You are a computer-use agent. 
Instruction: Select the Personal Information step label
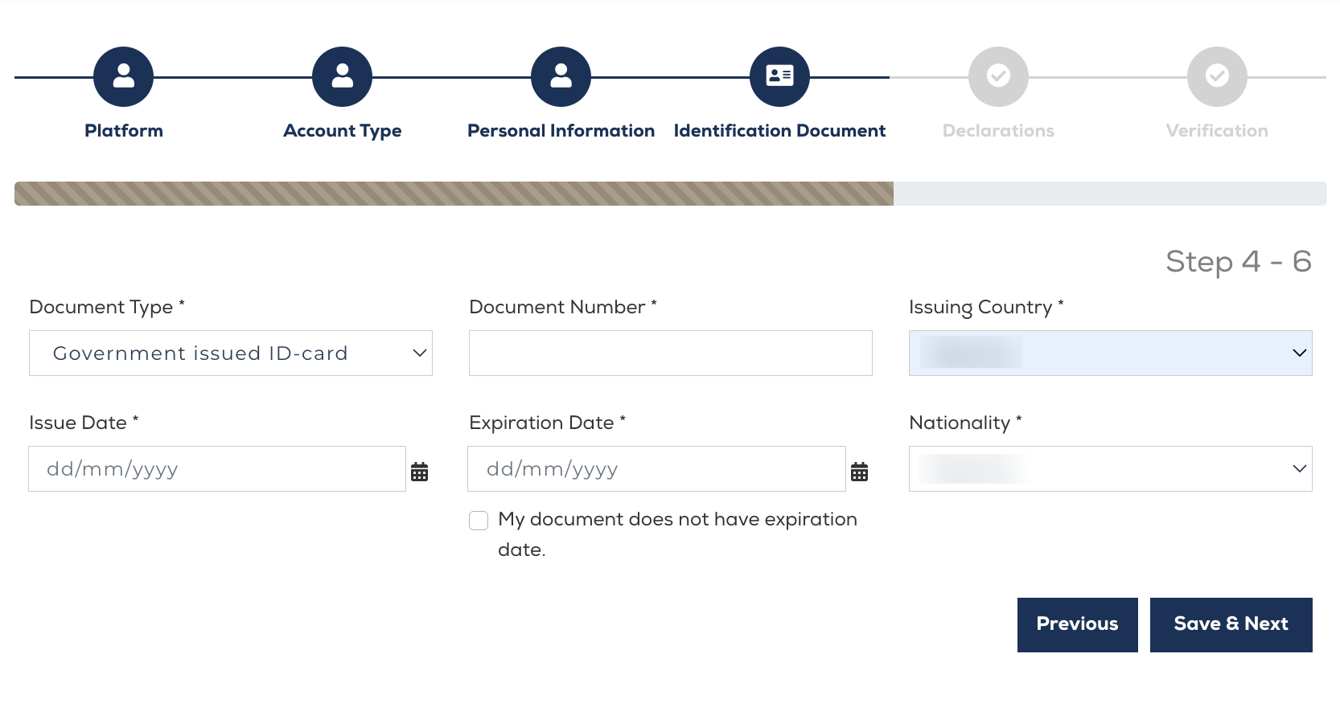pos(561,131)
